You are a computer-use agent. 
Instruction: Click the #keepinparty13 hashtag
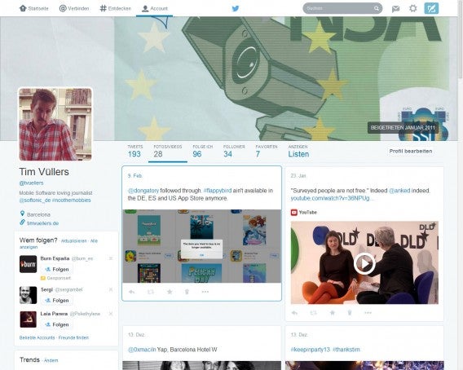point(311,350)
